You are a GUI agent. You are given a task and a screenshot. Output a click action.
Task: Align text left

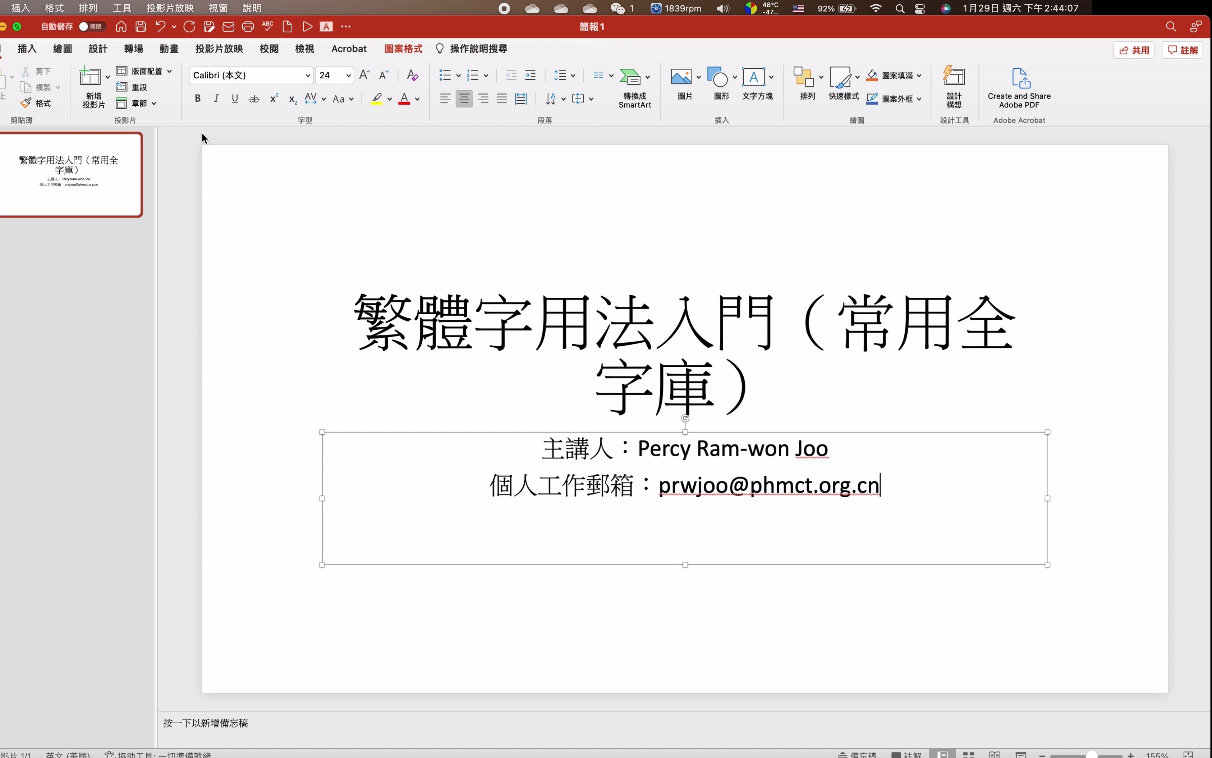click(x=445, y=99)
